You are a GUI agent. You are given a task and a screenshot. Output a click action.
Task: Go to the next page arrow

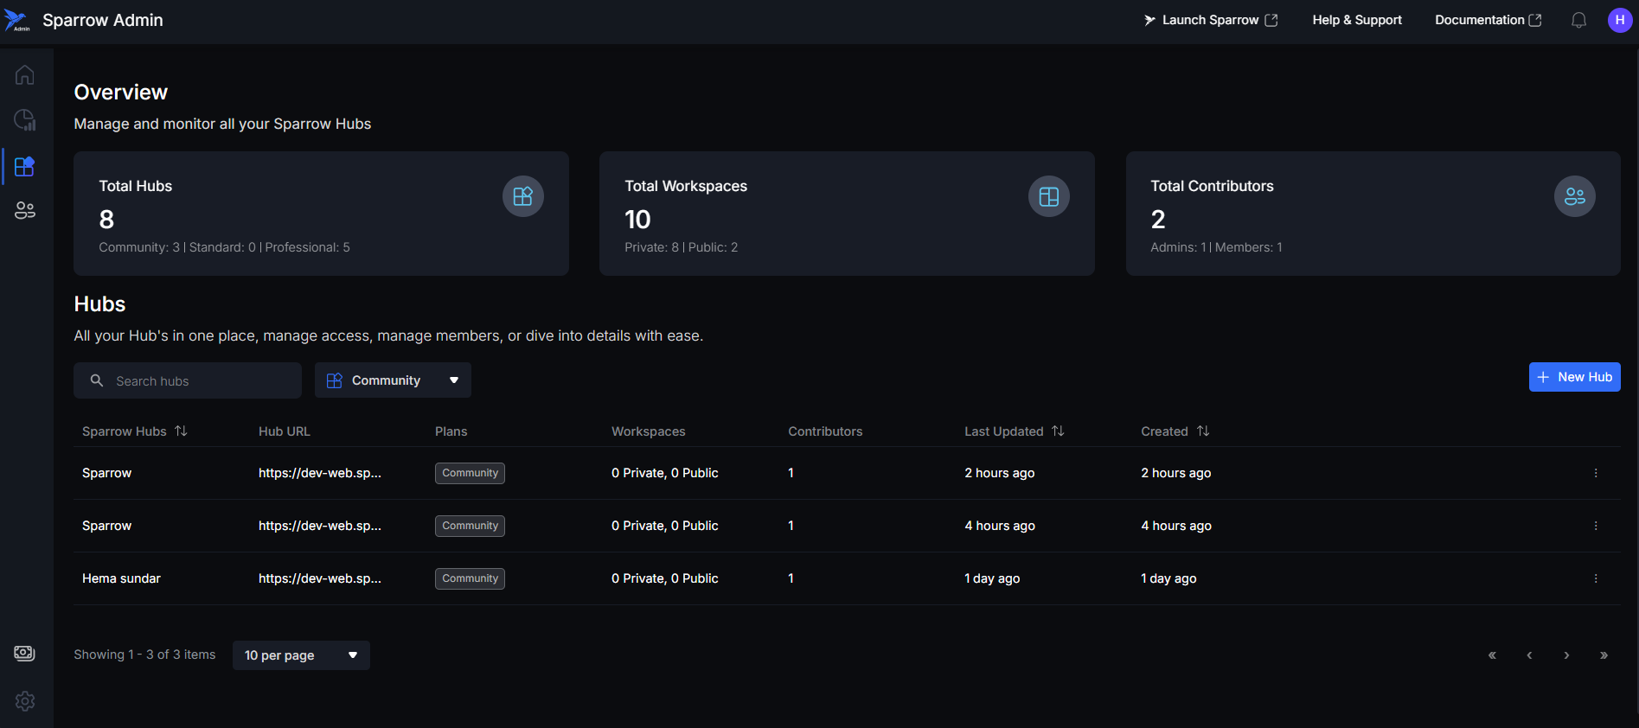1566,655
